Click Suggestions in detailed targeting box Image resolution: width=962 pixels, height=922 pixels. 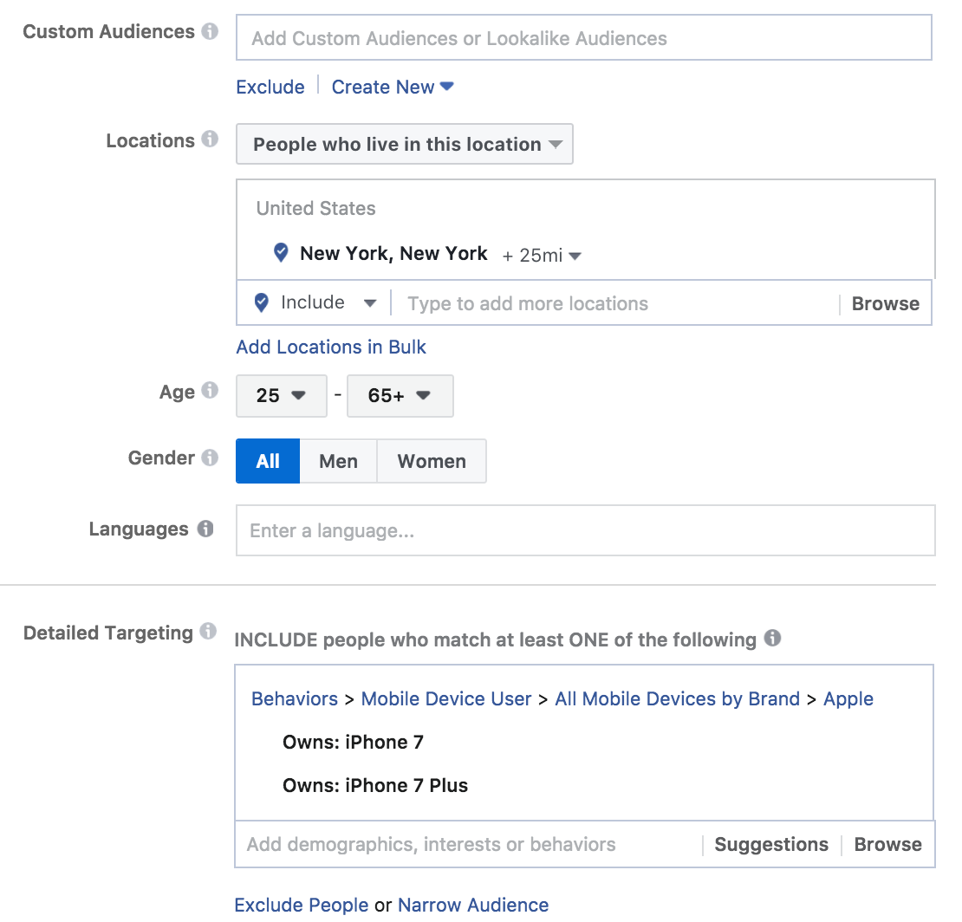pyautogui.click(x=771, y=845)
